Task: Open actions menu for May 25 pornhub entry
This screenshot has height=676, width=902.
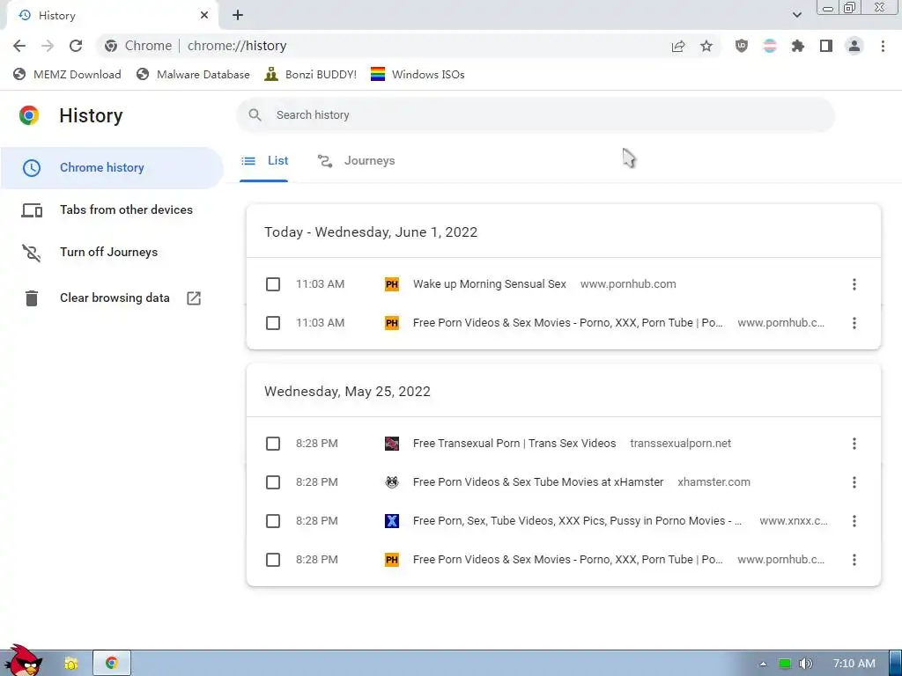Action: pos(854,560)
